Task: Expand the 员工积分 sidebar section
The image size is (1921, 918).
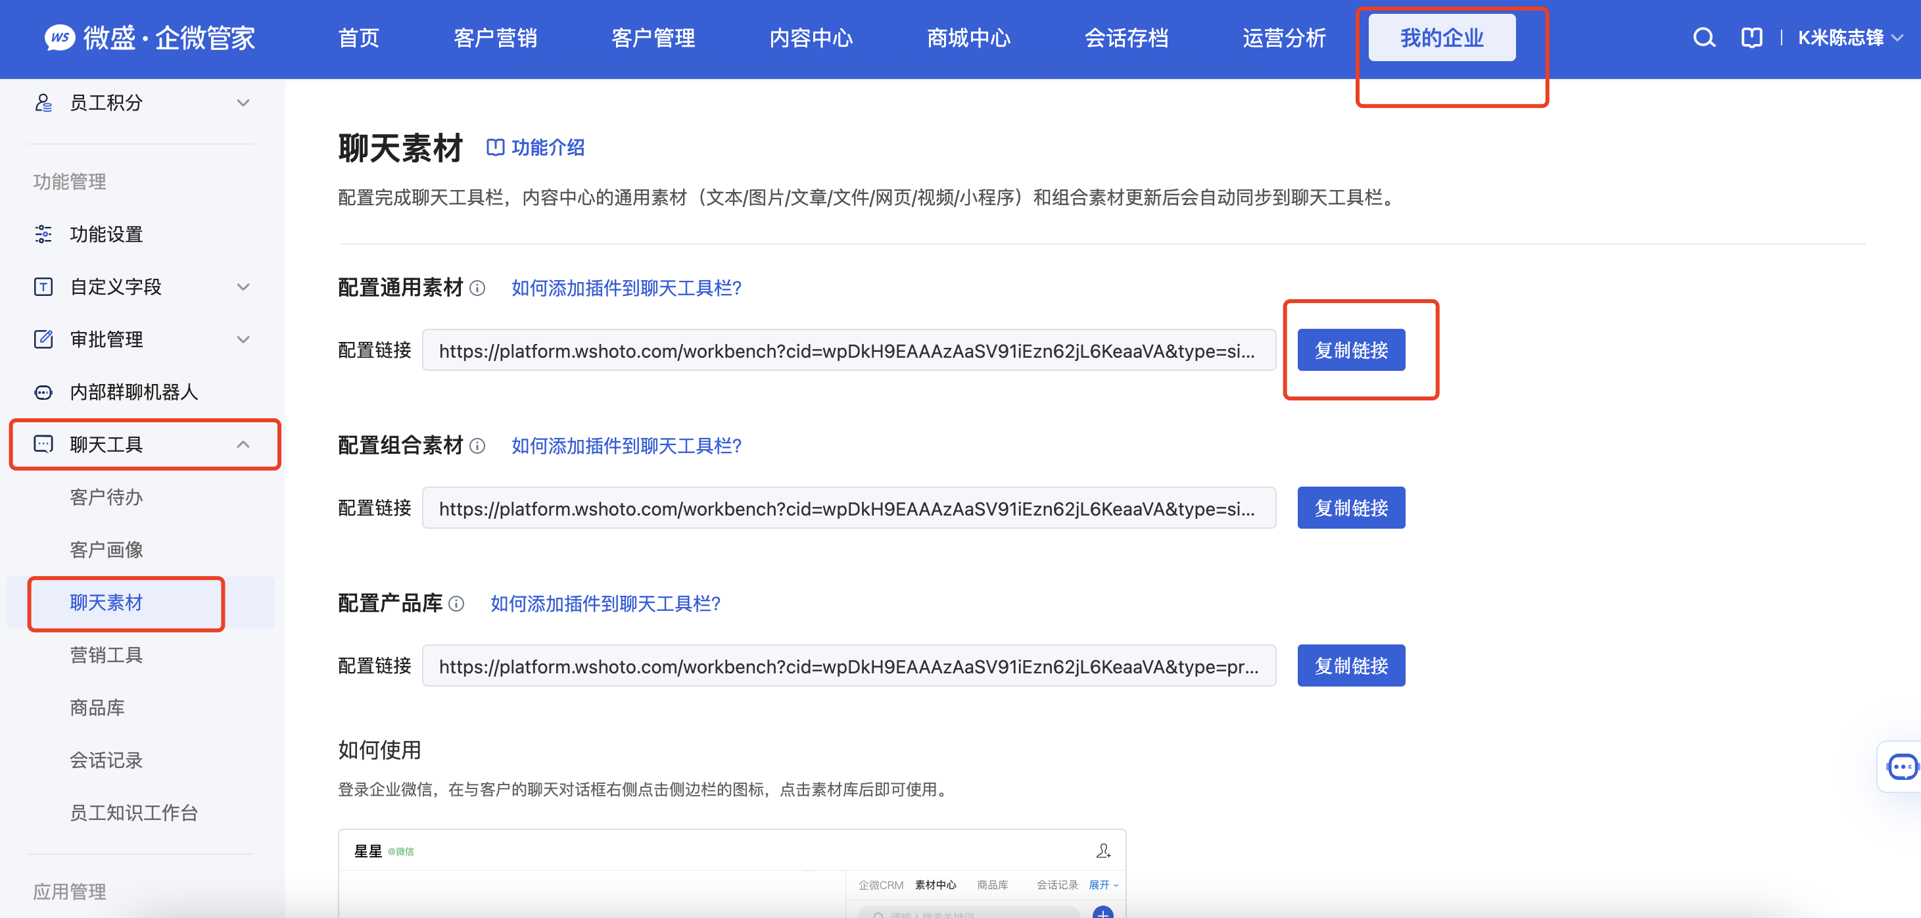Action: (x=142, y=103)
